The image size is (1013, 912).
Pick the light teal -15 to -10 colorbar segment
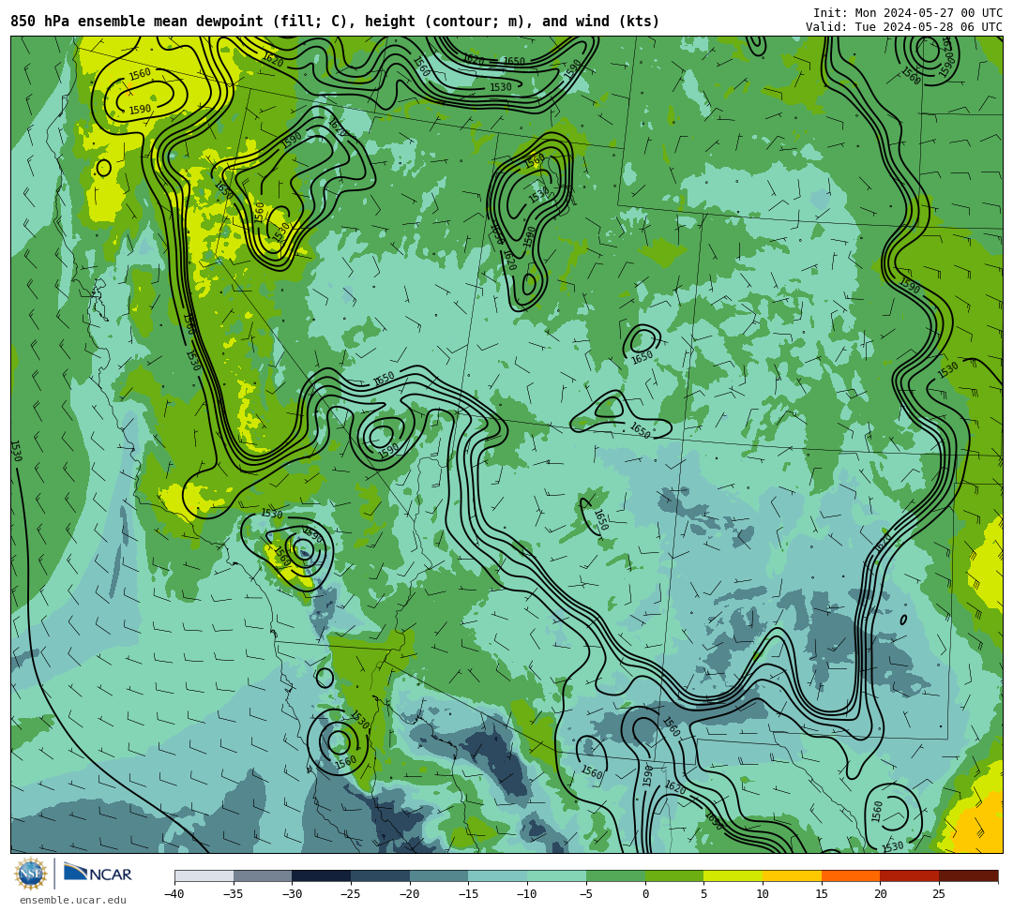(x=498, y=875)
